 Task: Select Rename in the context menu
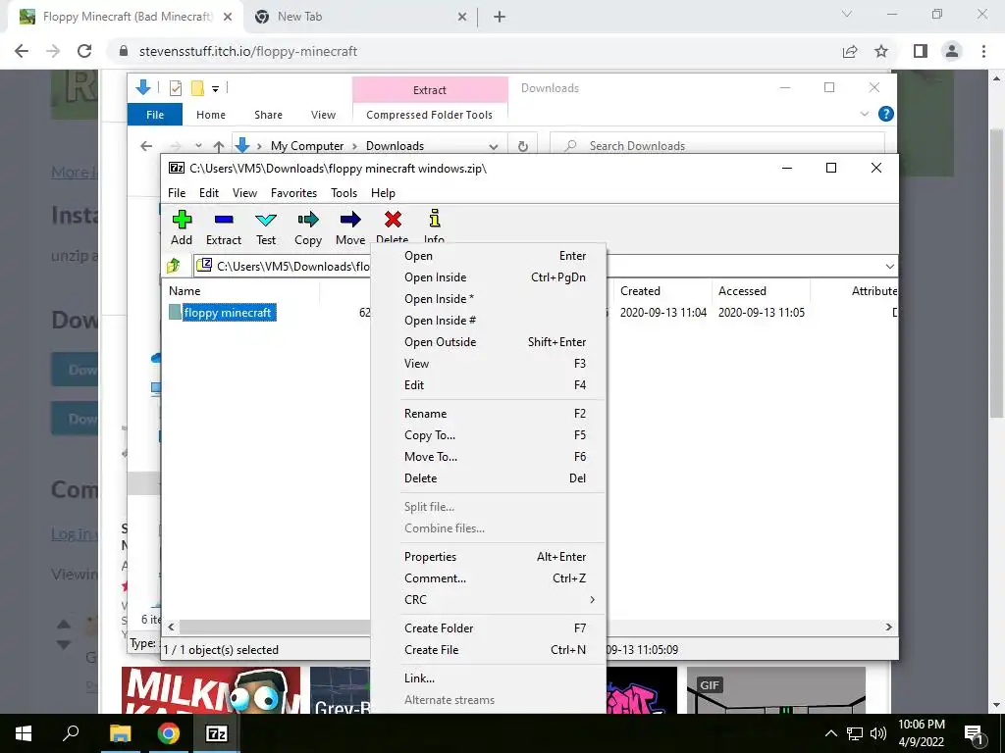click(489, 414)
